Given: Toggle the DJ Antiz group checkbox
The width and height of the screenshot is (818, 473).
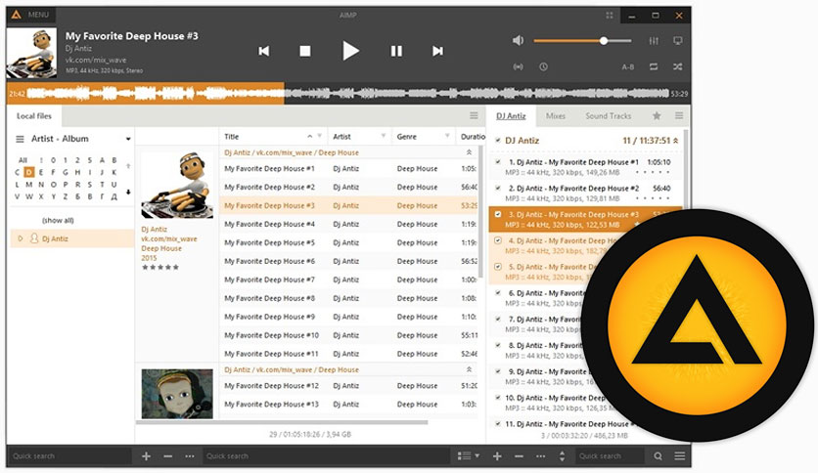Looking at the screenshot, I should click(x=498, y=140).
